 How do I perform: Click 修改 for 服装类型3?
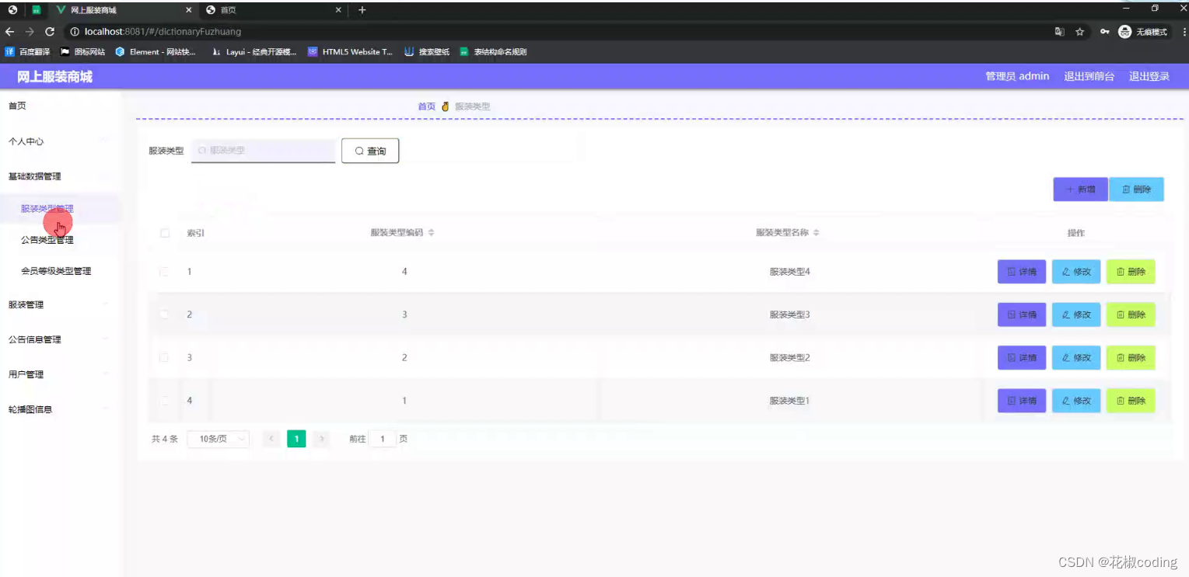(1076, 315)
